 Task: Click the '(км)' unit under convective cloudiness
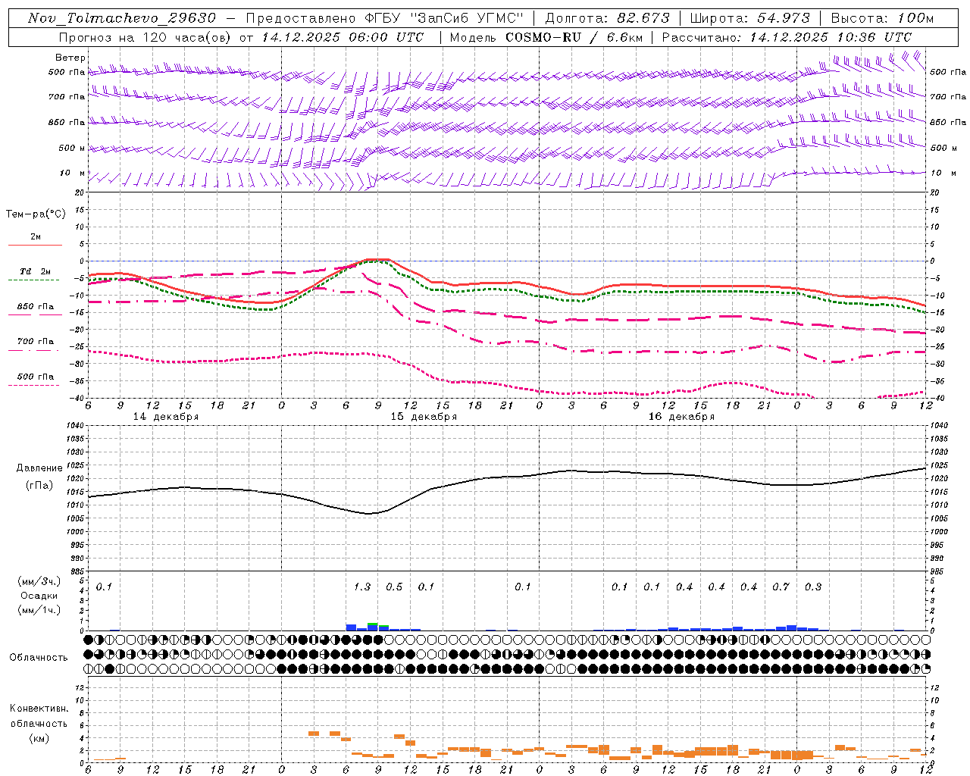click(x=39, y=737)
